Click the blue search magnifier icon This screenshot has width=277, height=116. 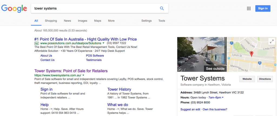pos(162,8)
